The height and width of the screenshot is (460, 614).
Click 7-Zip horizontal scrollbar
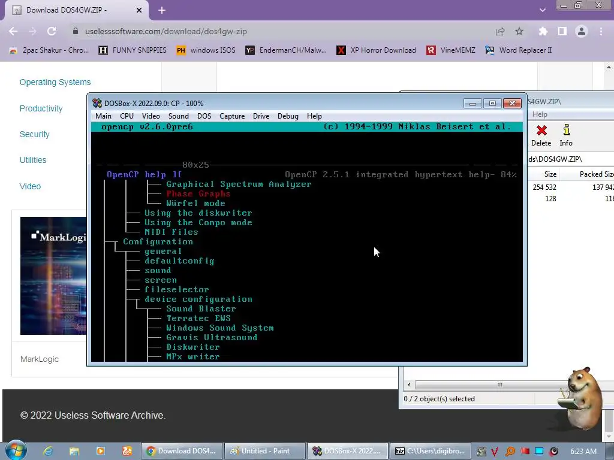click(x=499, y=385)
